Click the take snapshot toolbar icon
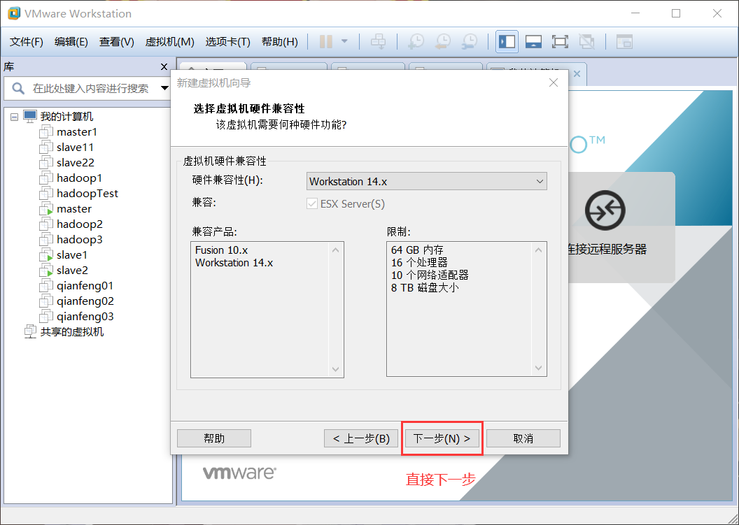 pos(416,42)
